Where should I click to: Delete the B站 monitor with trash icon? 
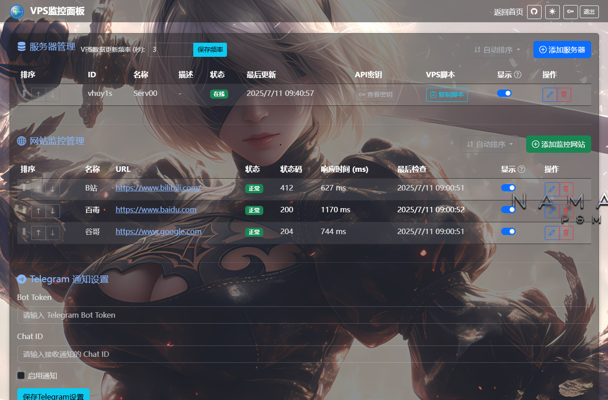pos(566,189)
